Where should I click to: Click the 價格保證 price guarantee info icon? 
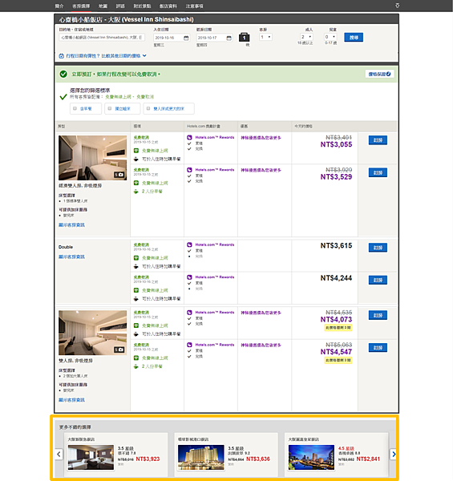pos(388,74)
